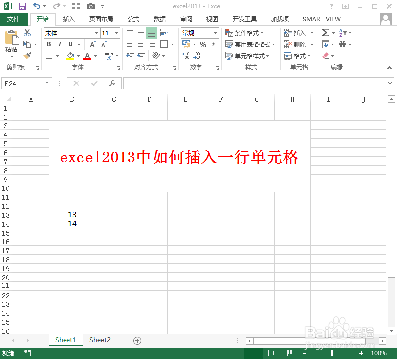
Task: Open 条件格式 conditional formatting menu
Action: coord(244,33)
